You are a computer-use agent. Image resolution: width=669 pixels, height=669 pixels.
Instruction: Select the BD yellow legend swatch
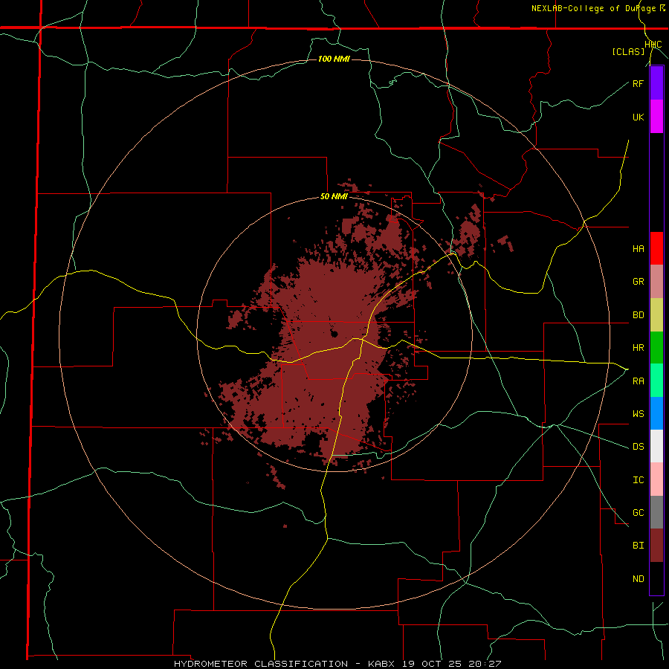tap(656, 315)
